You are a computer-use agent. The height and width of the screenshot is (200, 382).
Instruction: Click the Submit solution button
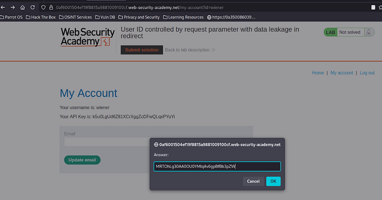pos(142,50)
